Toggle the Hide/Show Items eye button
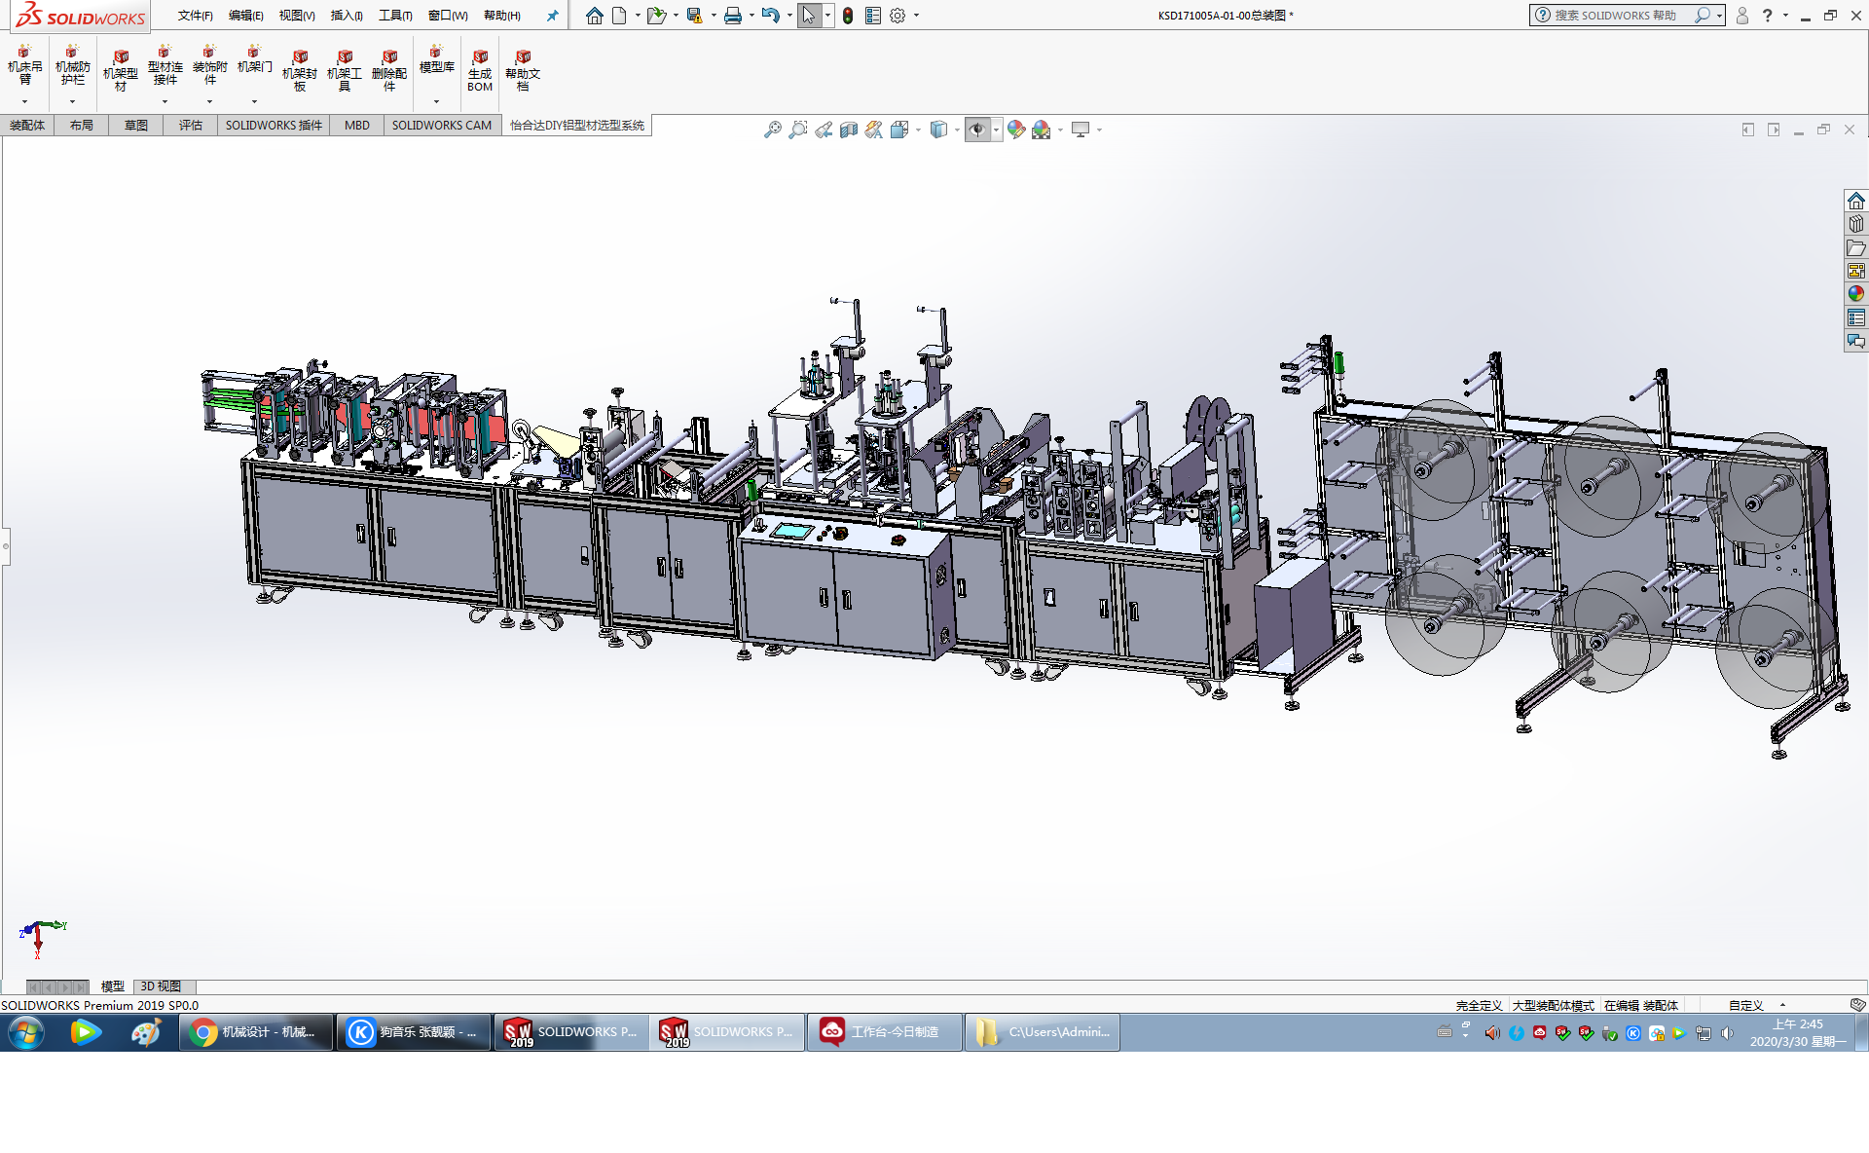 (x=976, y=130)
